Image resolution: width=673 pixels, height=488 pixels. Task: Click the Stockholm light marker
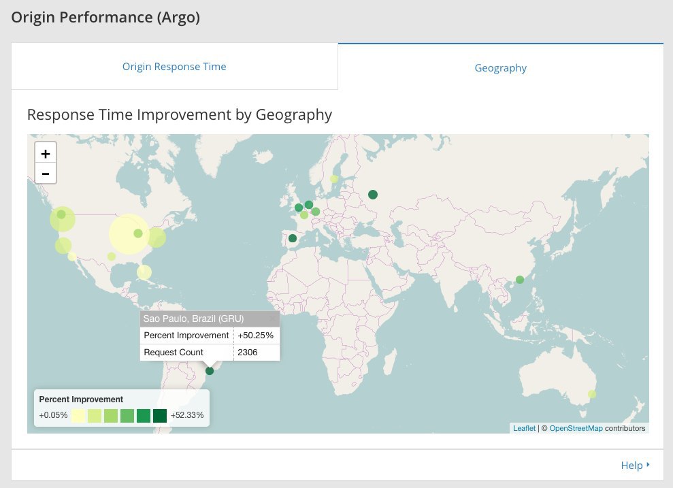(x=334, y=179)
